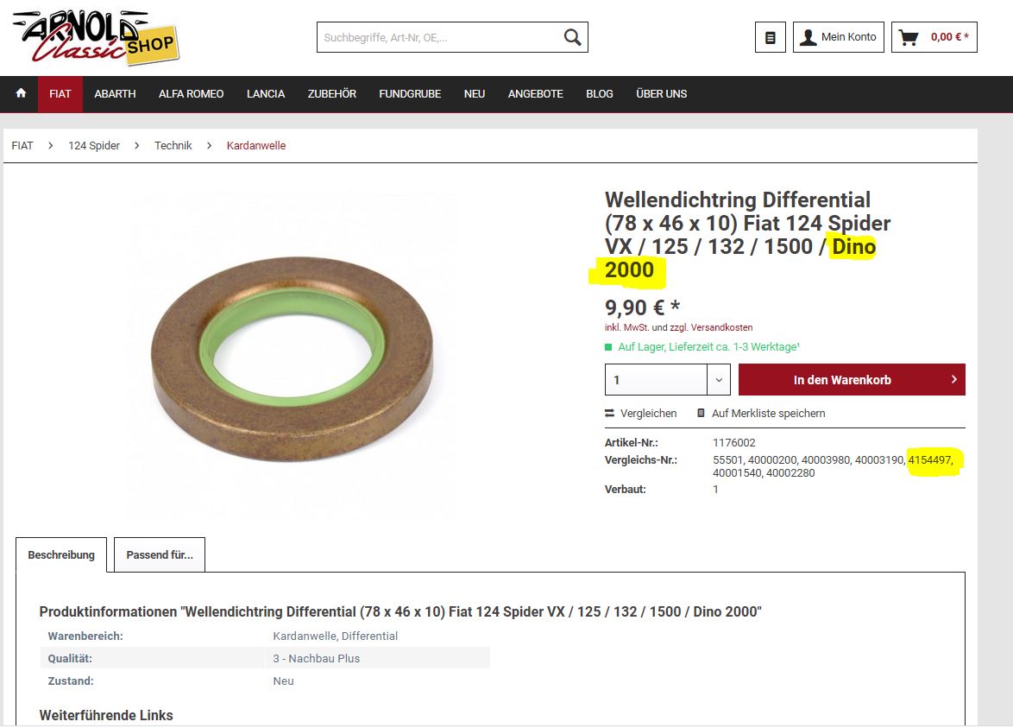Click the search input field
1013x728 pixels.
[439, 37]
